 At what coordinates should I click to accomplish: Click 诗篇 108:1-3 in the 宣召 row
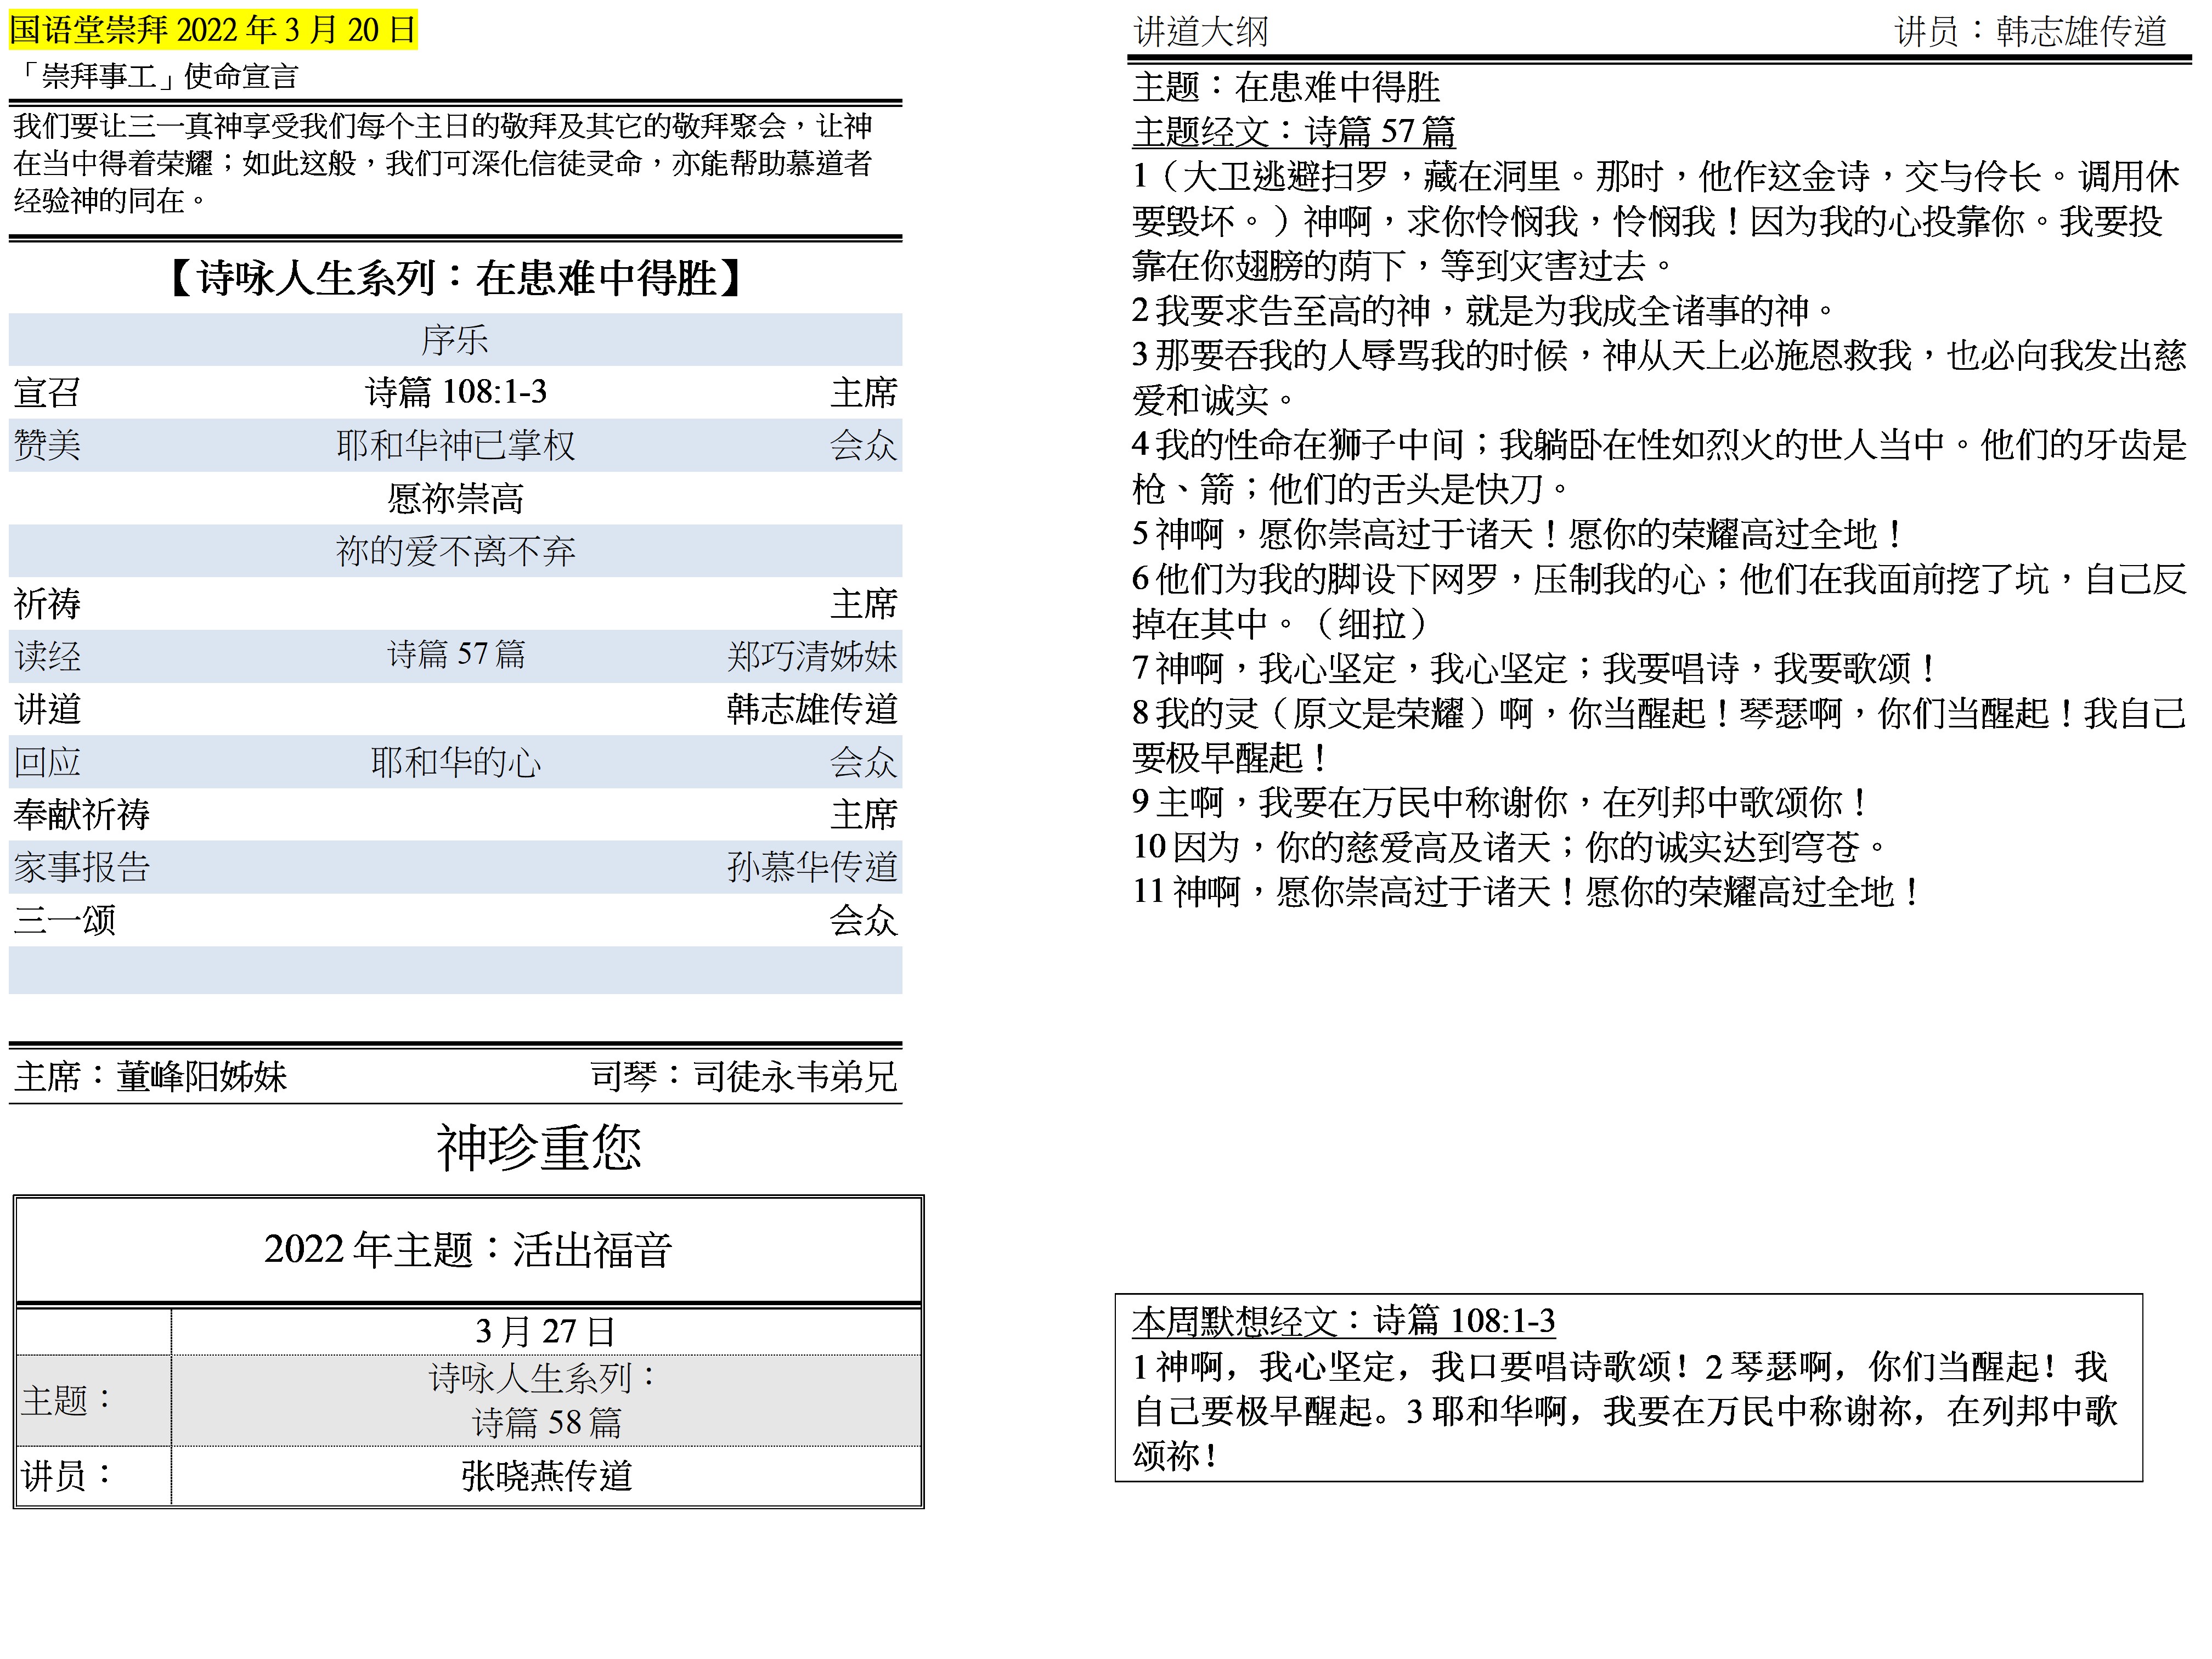(455, 392)
